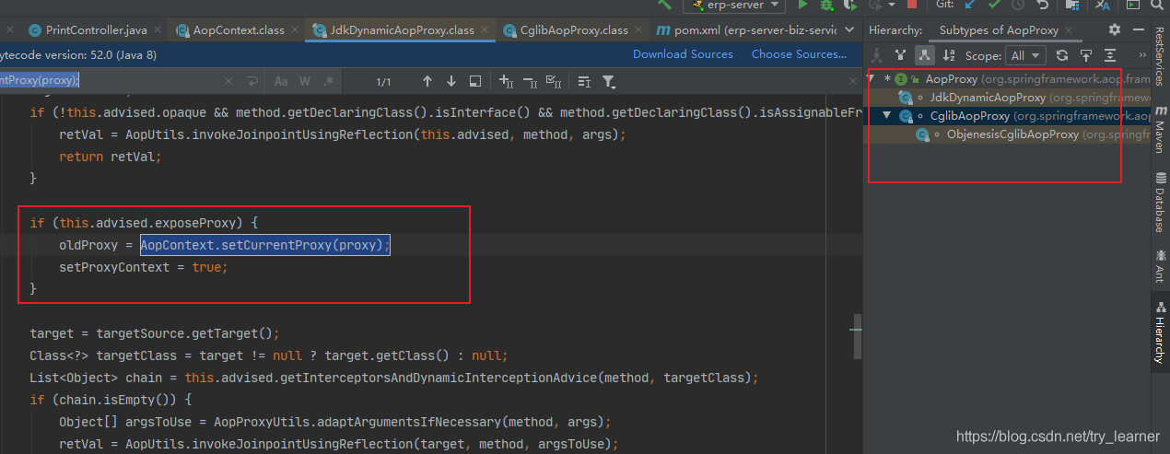Commit changes with Git checkmark
This screenshot has width=1170, height=454.
coord(995,6)
